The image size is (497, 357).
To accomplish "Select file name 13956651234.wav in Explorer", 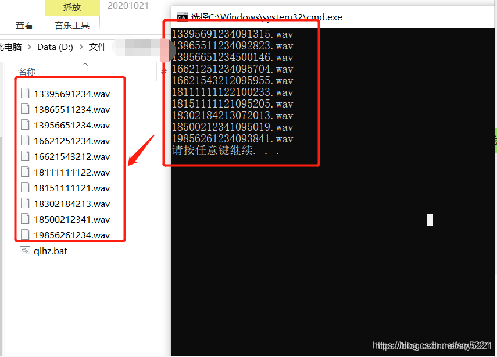I will pos(72,125).
